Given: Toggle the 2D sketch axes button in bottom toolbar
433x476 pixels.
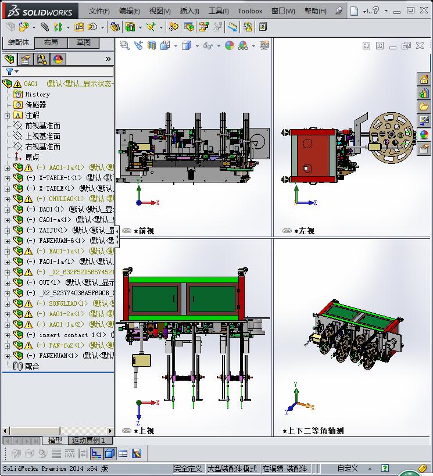Looking at the screenshot, I should (96, 453).
